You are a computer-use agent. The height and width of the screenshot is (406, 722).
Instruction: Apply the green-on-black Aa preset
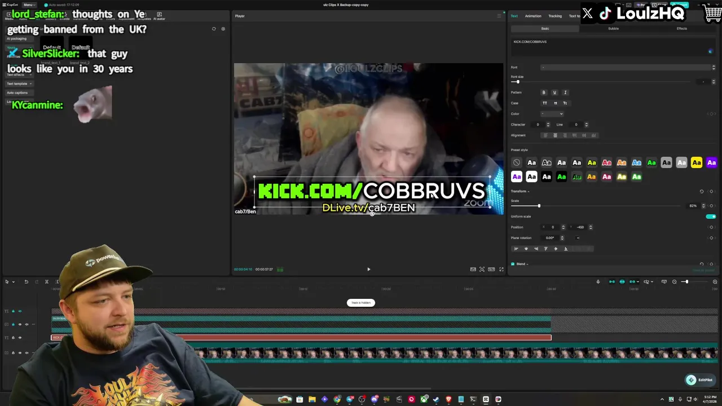coord(562,177)
